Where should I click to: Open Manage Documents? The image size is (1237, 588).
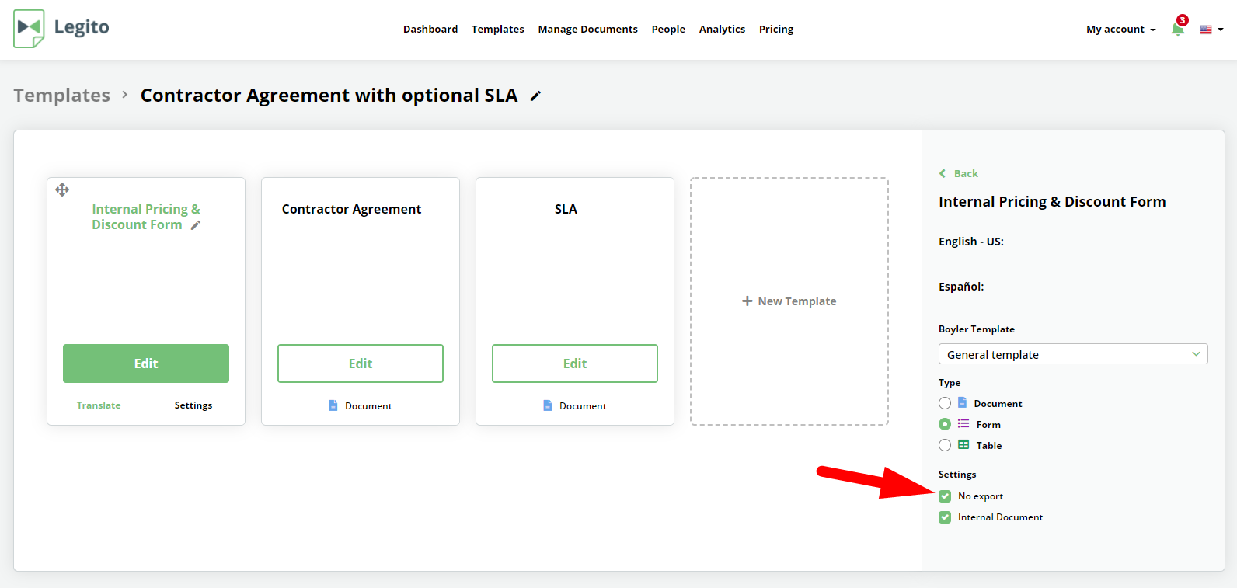point(588,30)
